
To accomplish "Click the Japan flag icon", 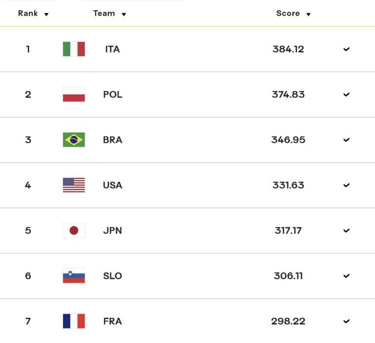I will (x=74, y=230).
